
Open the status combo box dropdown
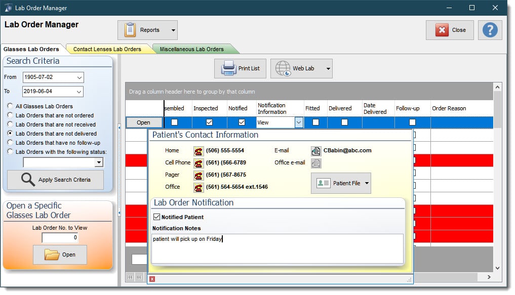pyautogui.click(x=99, y=162)
